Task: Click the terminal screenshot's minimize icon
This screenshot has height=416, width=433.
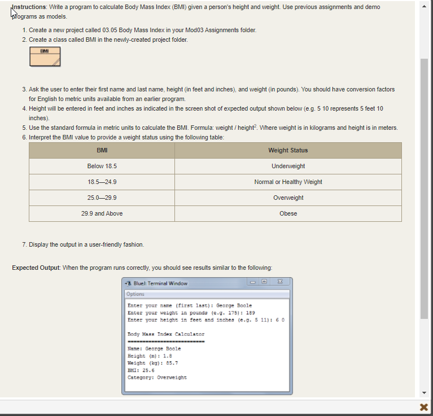Action: pyautogui.click(x=253, y=282)
